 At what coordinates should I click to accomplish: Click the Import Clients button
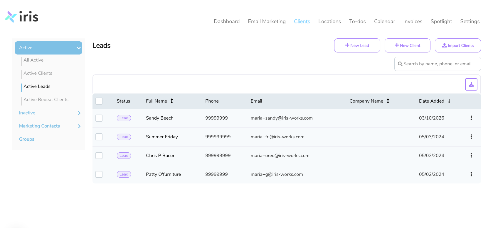click(x=458, y=45)
